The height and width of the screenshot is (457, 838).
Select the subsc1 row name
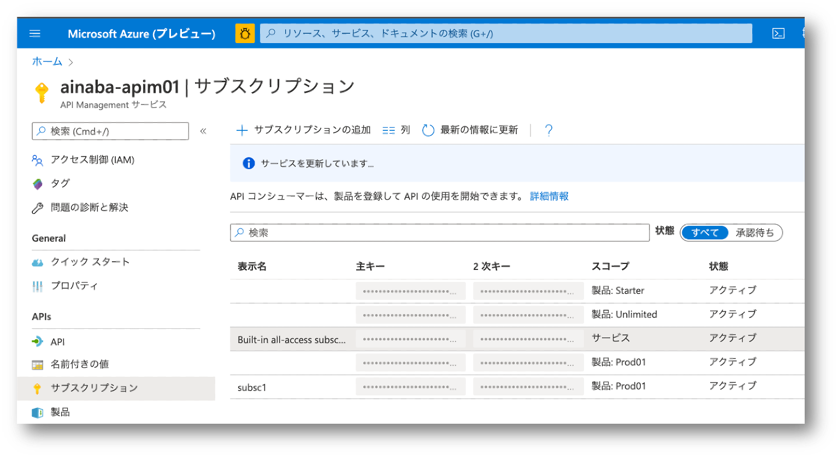[252, 388]
